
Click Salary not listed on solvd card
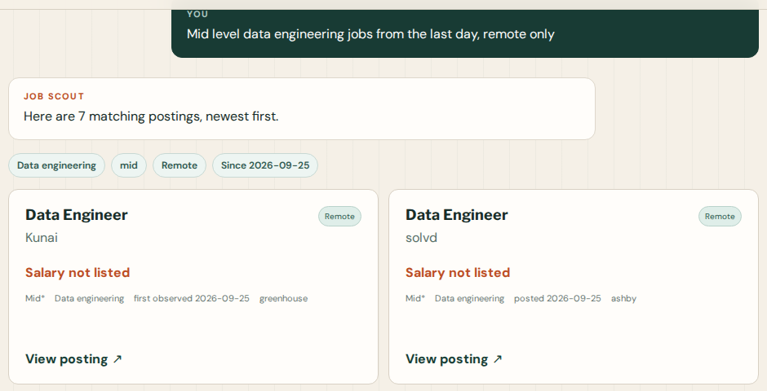pyautogui.click(x=458, y=272)
